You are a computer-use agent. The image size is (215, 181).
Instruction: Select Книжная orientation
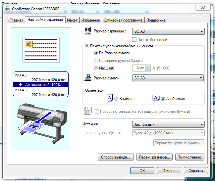point(116,99)
